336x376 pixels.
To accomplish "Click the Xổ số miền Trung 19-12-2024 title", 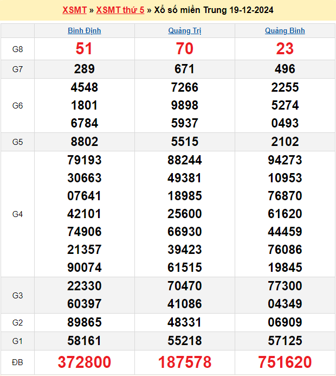I will click(x=214, y=10).
